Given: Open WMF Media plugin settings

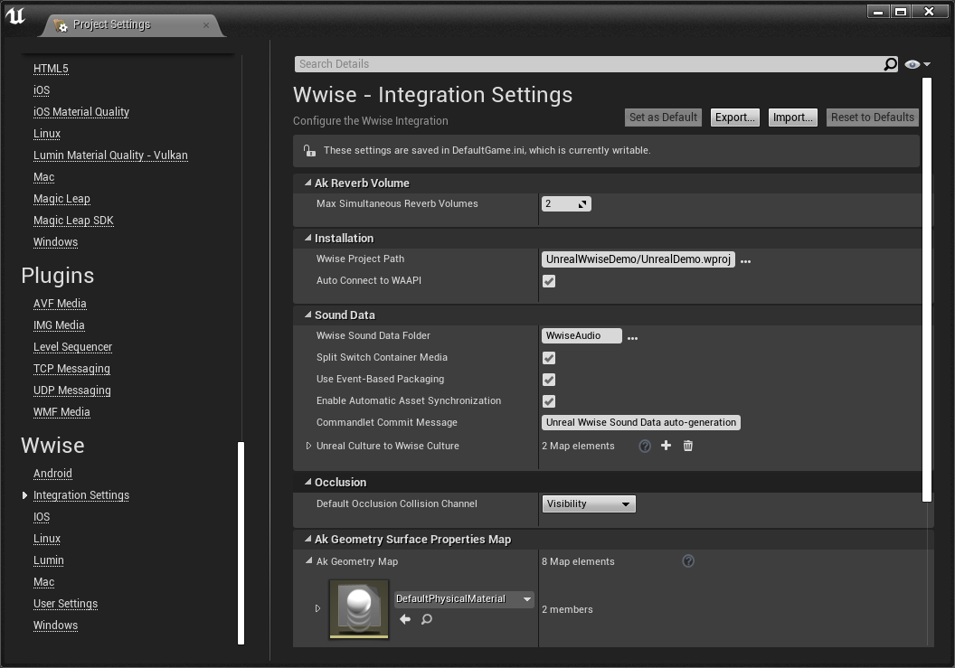Looking at the screenshot, I should pyautogui.click(x=61, y=411).
